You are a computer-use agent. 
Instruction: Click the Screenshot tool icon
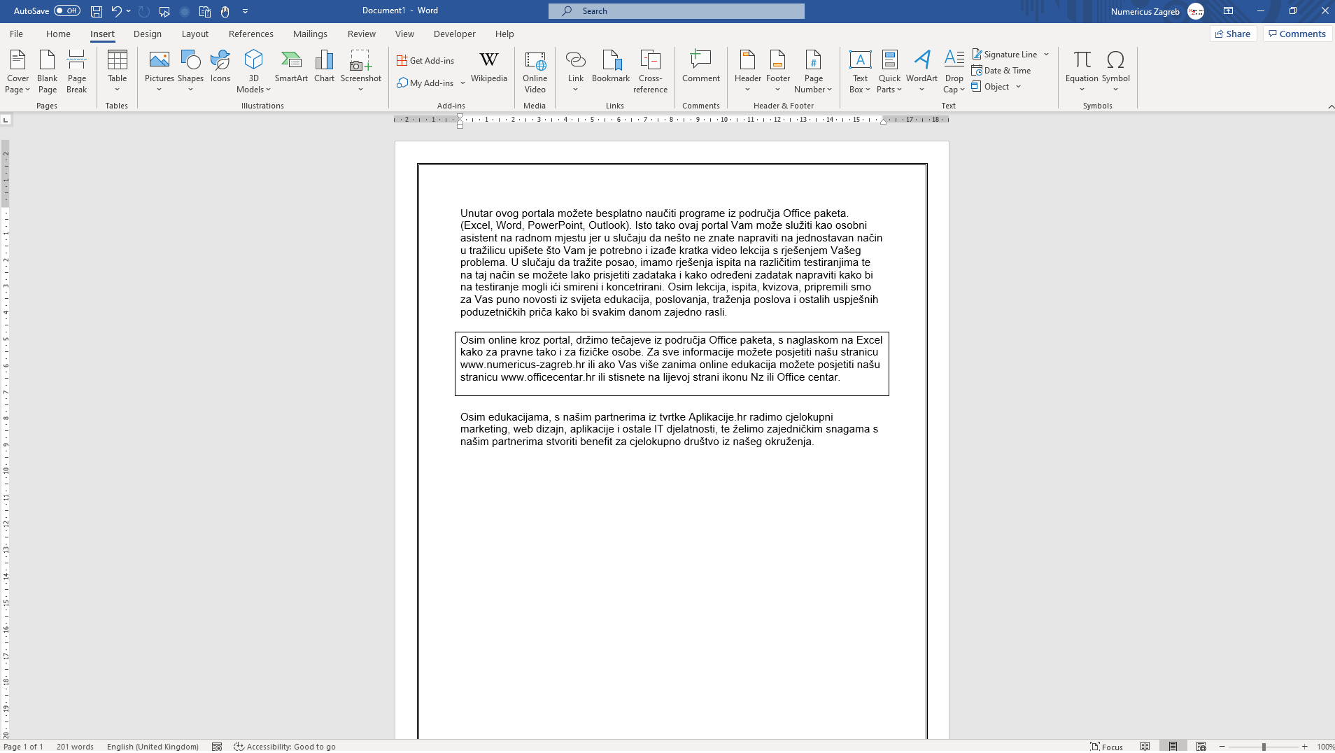pos(360,62)
